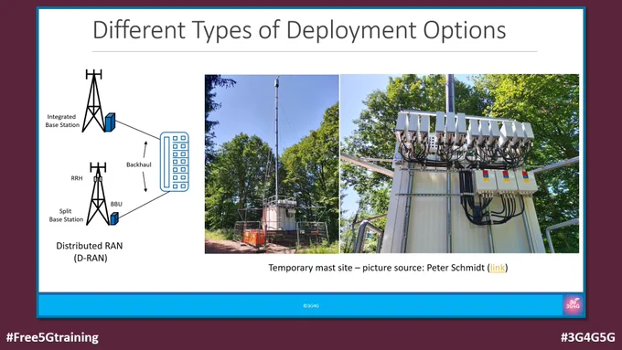Click the '#3G4G5G' hashtag

point(588,337)
